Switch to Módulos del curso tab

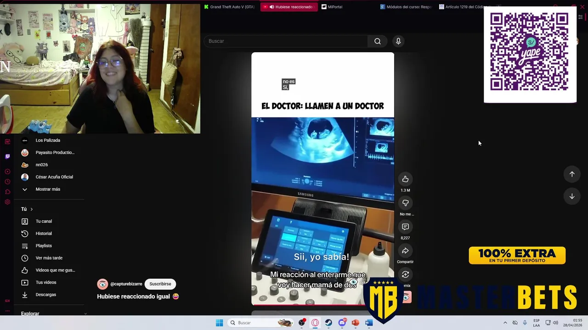(x=406, y=7)
